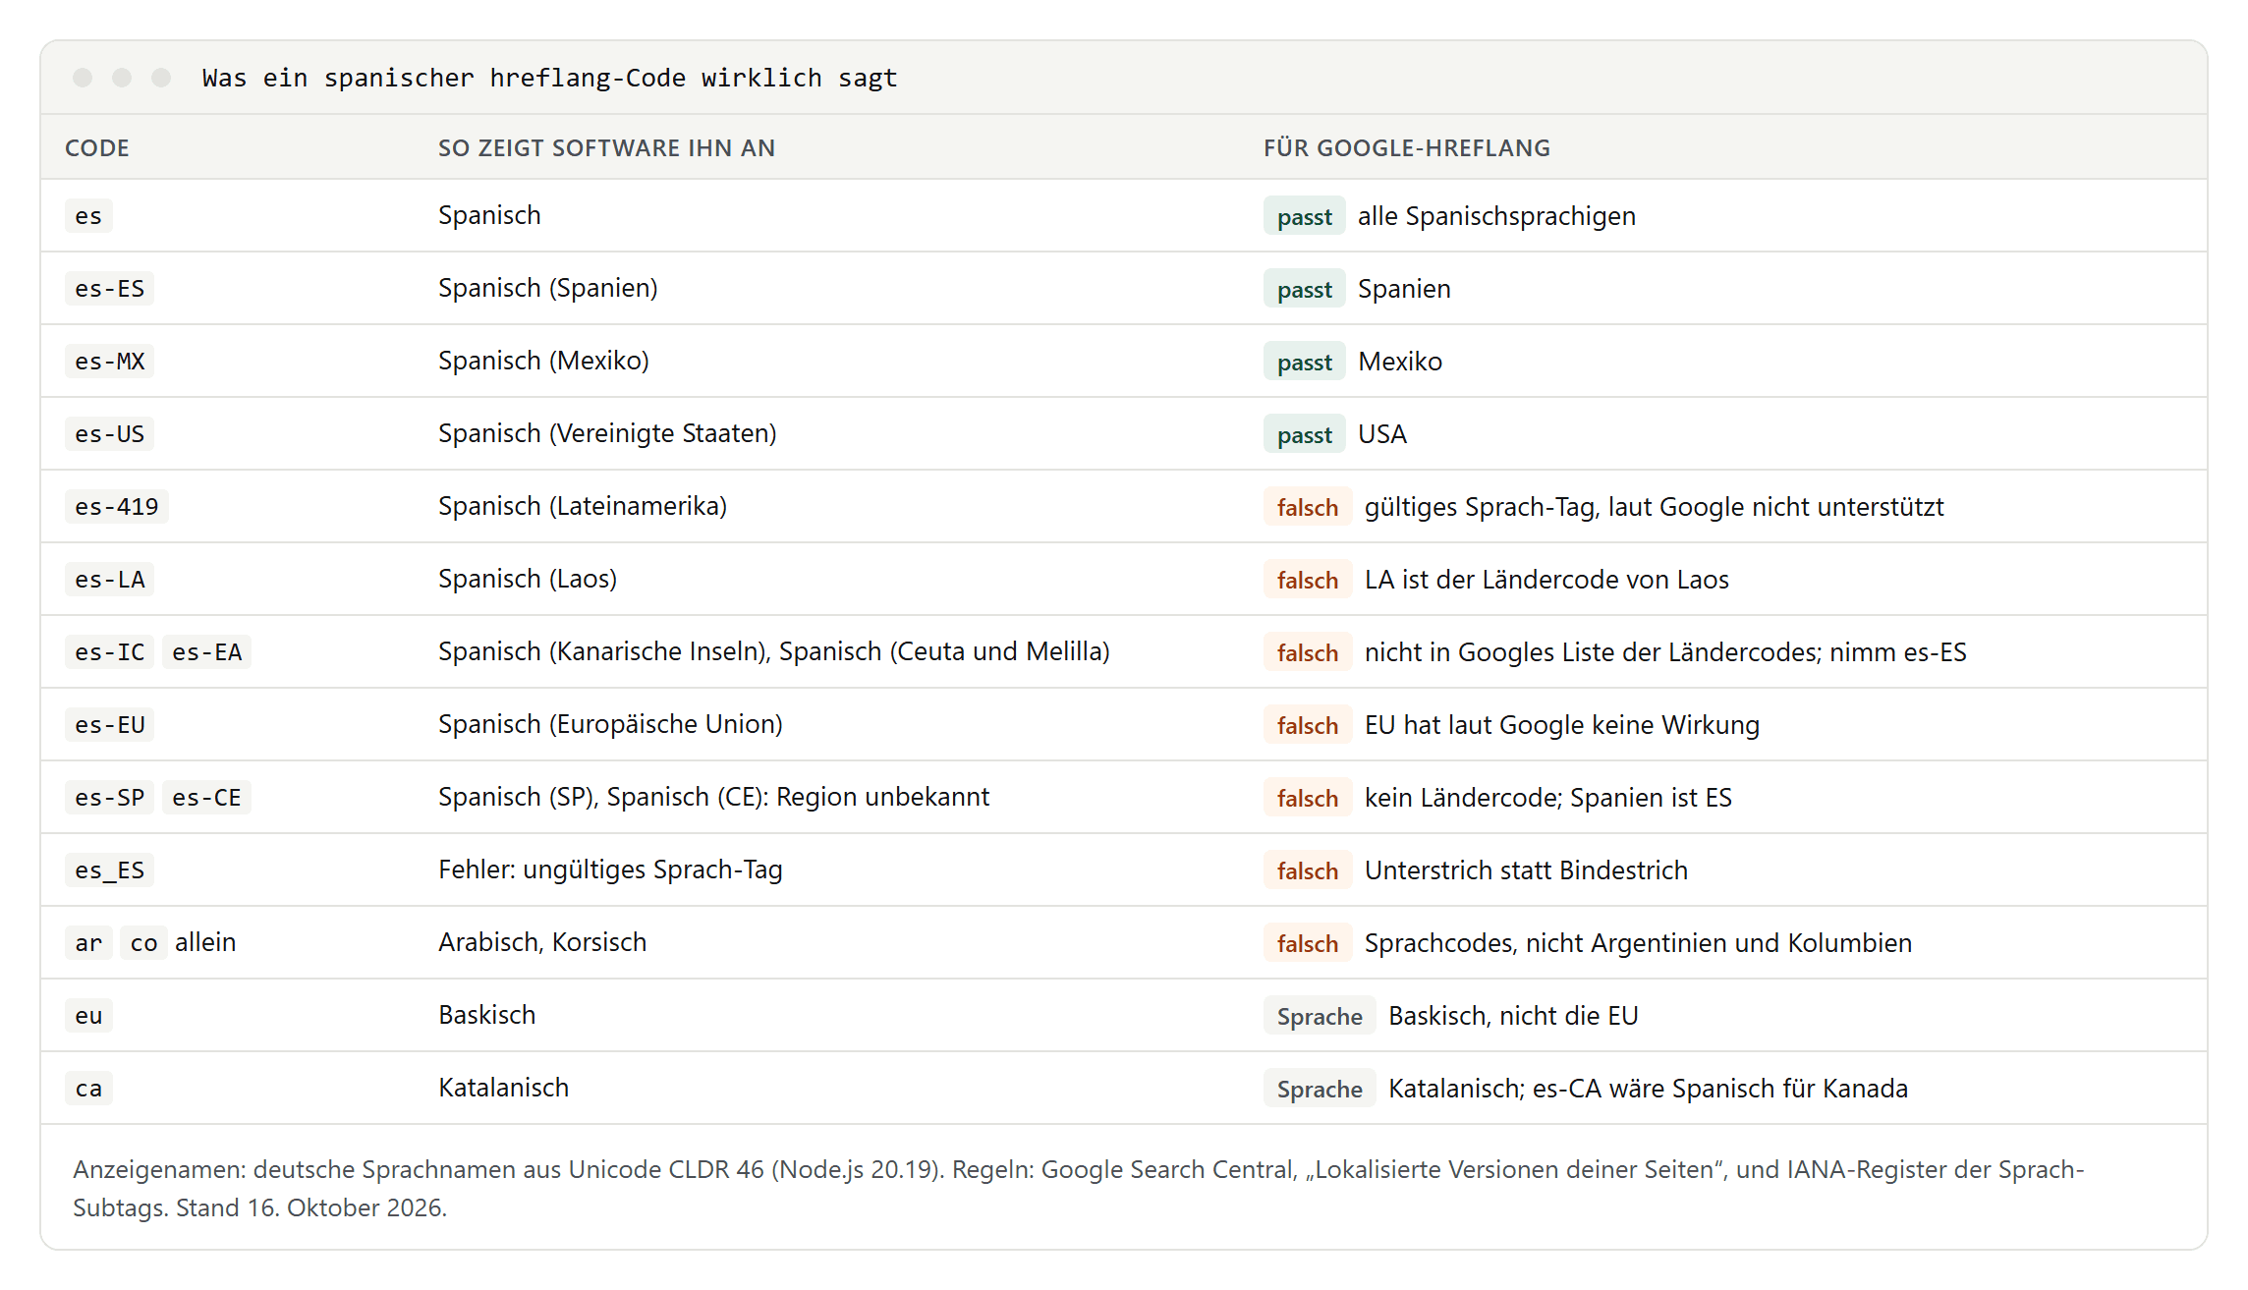Screen dimensions: 2248x1290
Task: Click 'LA ist der Ländercode von Laos'
Action: (1546, 580)
